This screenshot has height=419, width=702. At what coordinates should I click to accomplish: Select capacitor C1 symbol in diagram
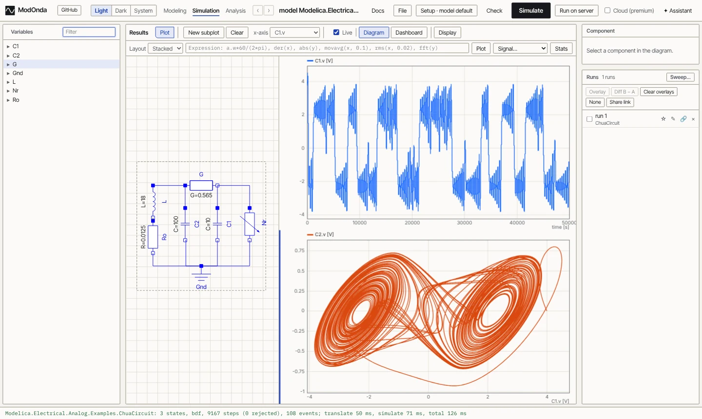(217, 224)
